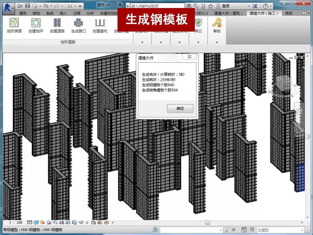Screen dimensions: 313x235
Task: Click the Save floppy disk icon
Action: (x=28, y=6)
